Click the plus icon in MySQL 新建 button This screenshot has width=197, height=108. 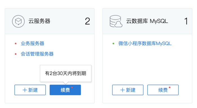[x=122, y=90]
